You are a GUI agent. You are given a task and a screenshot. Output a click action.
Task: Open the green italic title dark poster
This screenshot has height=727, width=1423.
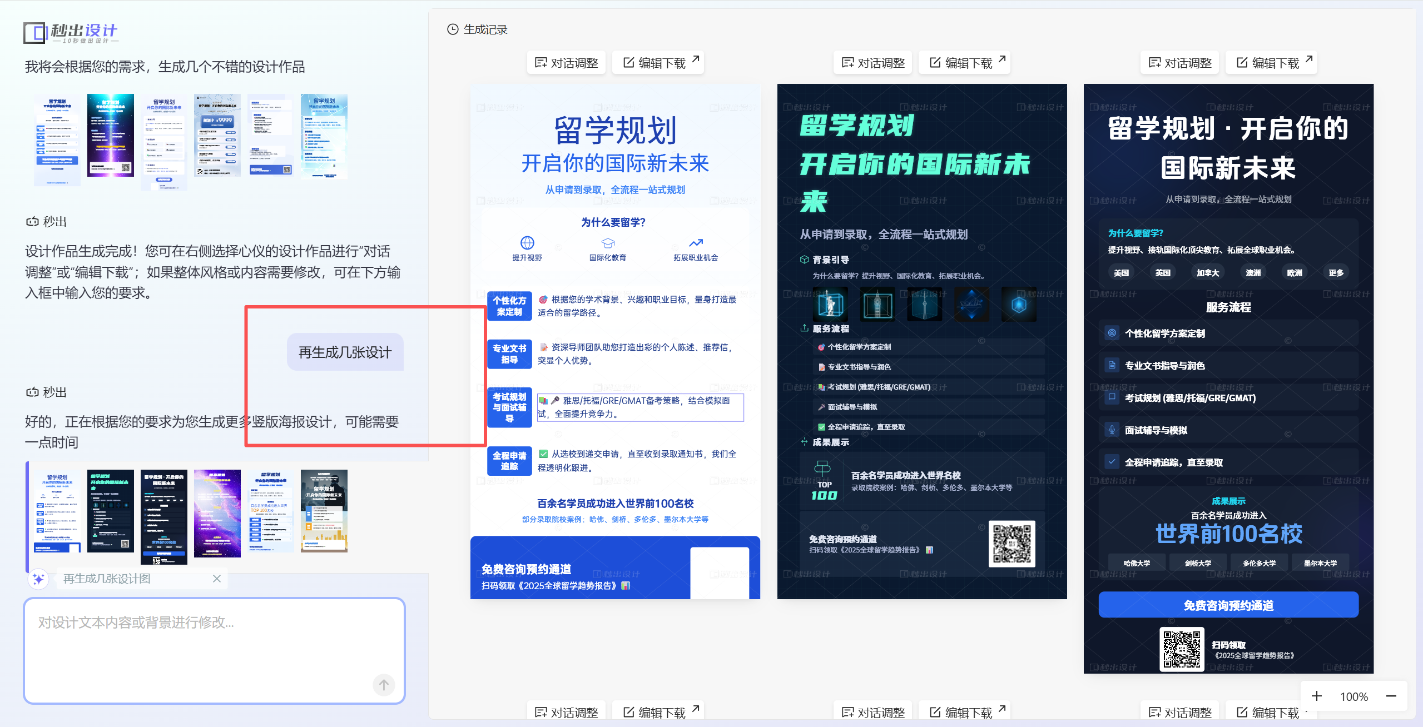(921, 341)
